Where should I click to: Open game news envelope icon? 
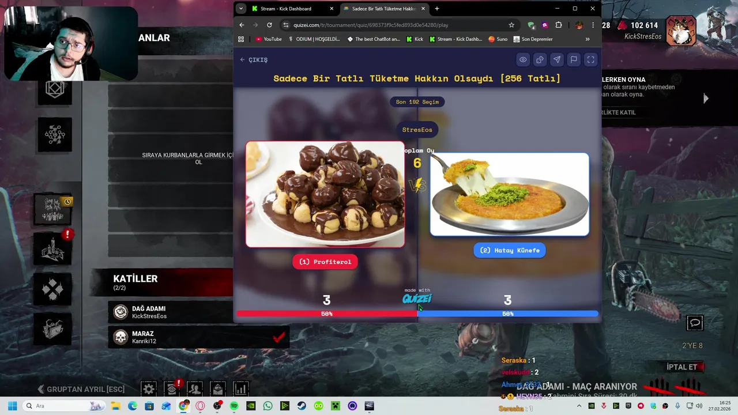pyautogui.click(x=218, y=389)
